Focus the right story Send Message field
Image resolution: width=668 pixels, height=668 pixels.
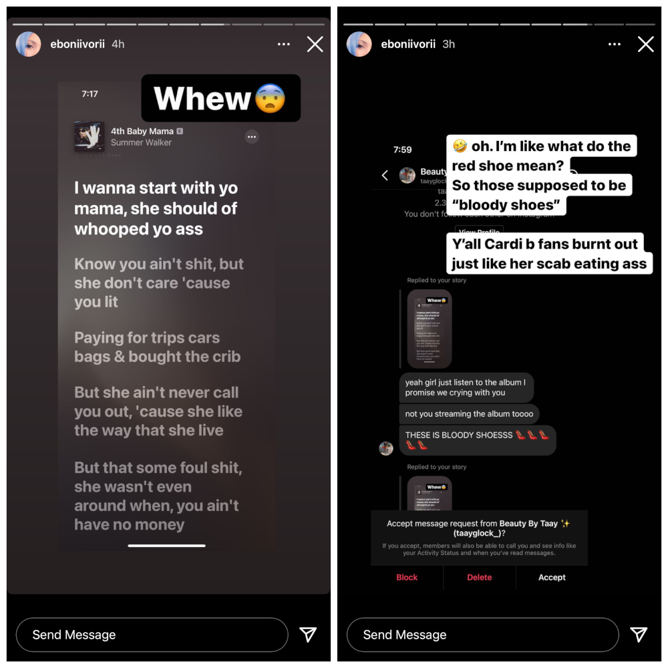point(483,635)
